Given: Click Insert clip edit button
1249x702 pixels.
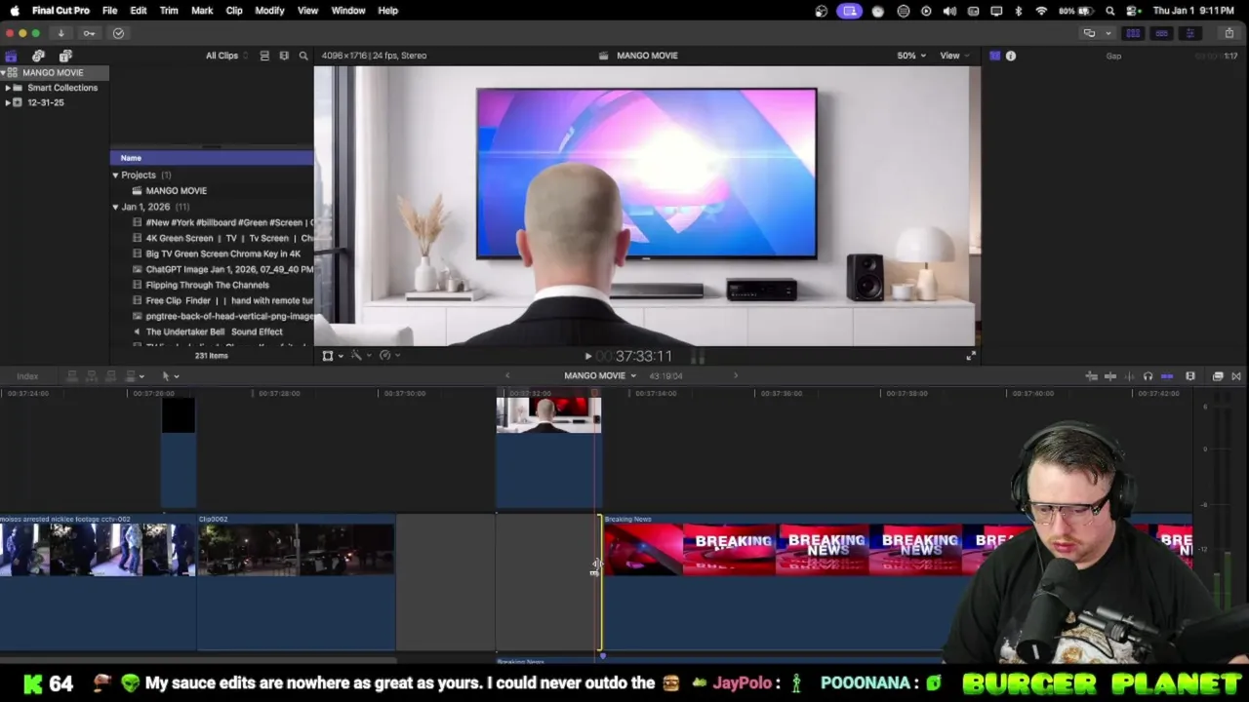Looking at the screenshot, I should [92, 376].
